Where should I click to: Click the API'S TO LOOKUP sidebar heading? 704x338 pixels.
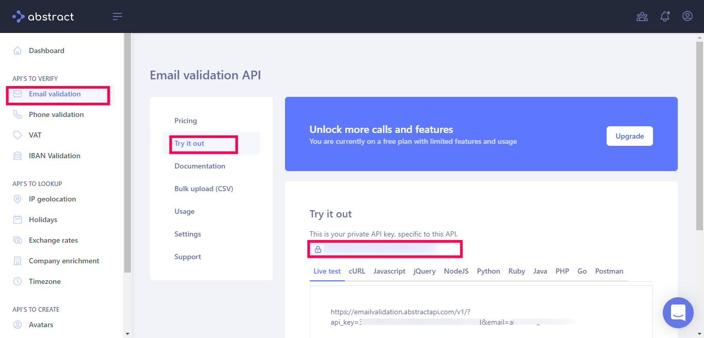point(37,184)
